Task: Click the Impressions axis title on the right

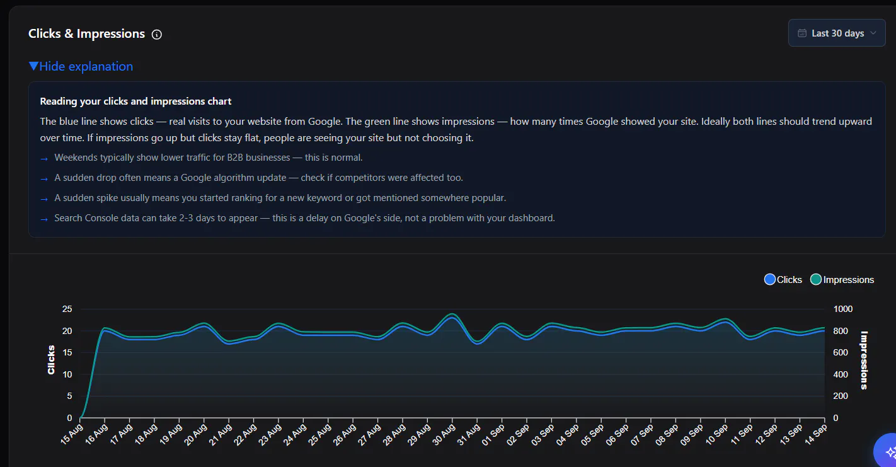Action: click(x=864, y=360)
